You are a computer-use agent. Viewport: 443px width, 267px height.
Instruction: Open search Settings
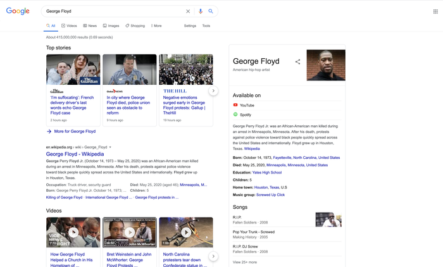(190, 26)
